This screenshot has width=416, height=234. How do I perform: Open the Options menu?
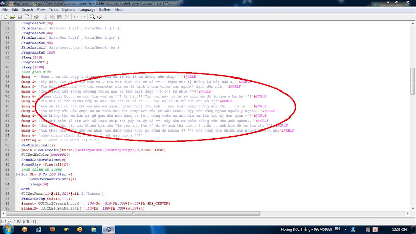coord(69,9)
